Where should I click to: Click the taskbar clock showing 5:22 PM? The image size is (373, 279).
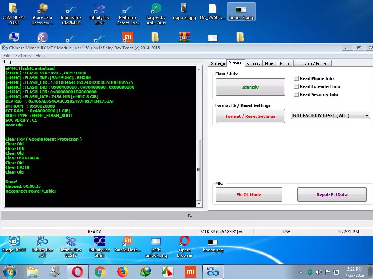(x=354, y=272)
